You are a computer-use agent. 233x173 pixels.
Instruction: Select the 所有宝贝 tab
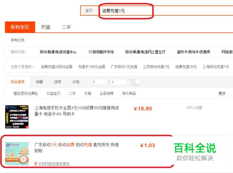point(20,27)
